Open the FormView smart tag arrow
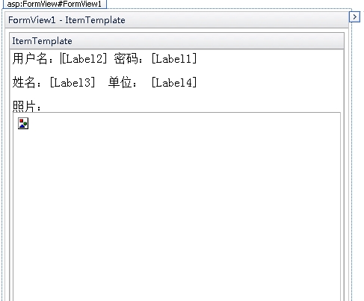Screen dimensions: 364x301 point(354,17)
